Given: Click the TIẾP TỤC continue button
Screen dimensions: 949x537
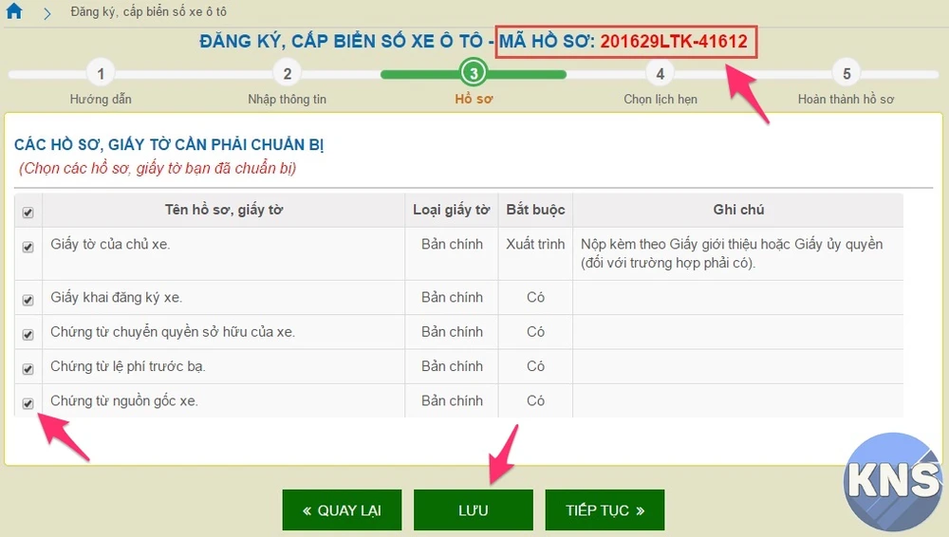Looking at the screenshot, I should pyautogui.click(x=605, y=510).
